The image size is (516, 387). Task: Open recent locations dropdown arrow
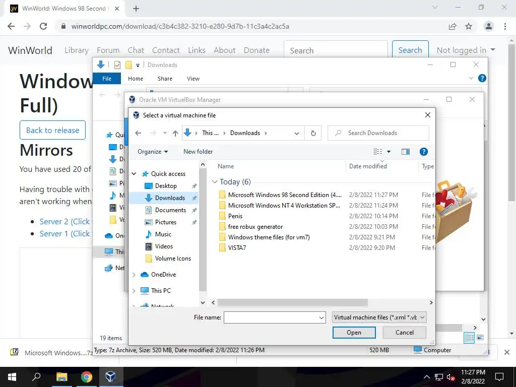coord(165,133)
